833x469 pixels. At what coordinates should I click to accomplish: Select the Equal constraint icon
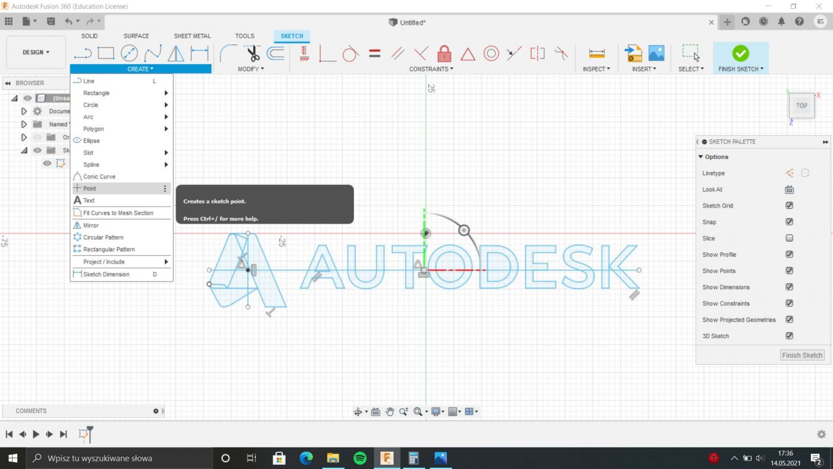374,54
